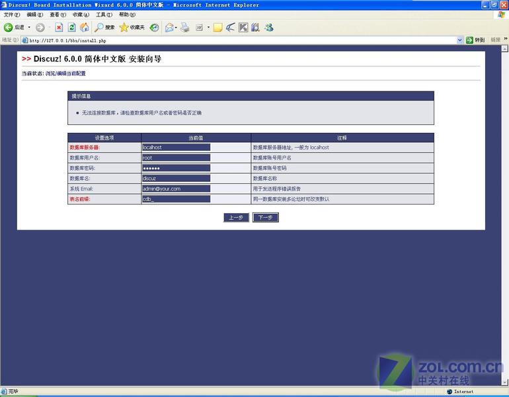This screenshot has width=509, height=397.
Task: Expand the Mail icon dropdown arrow
Action: [176, 28]
